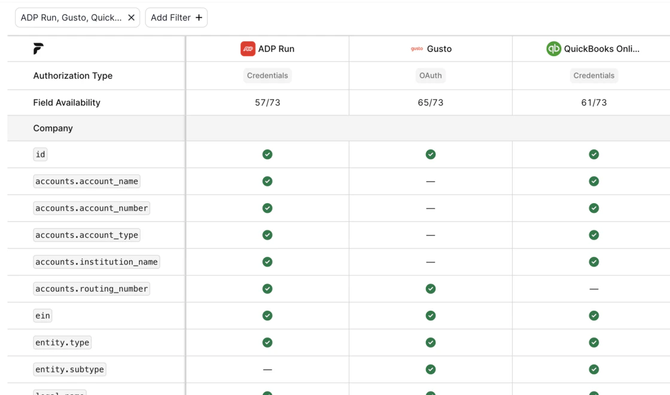Click Gusto's checkmark for the ein field
This screenshot has width=670, height=395.
coord(431,316)
